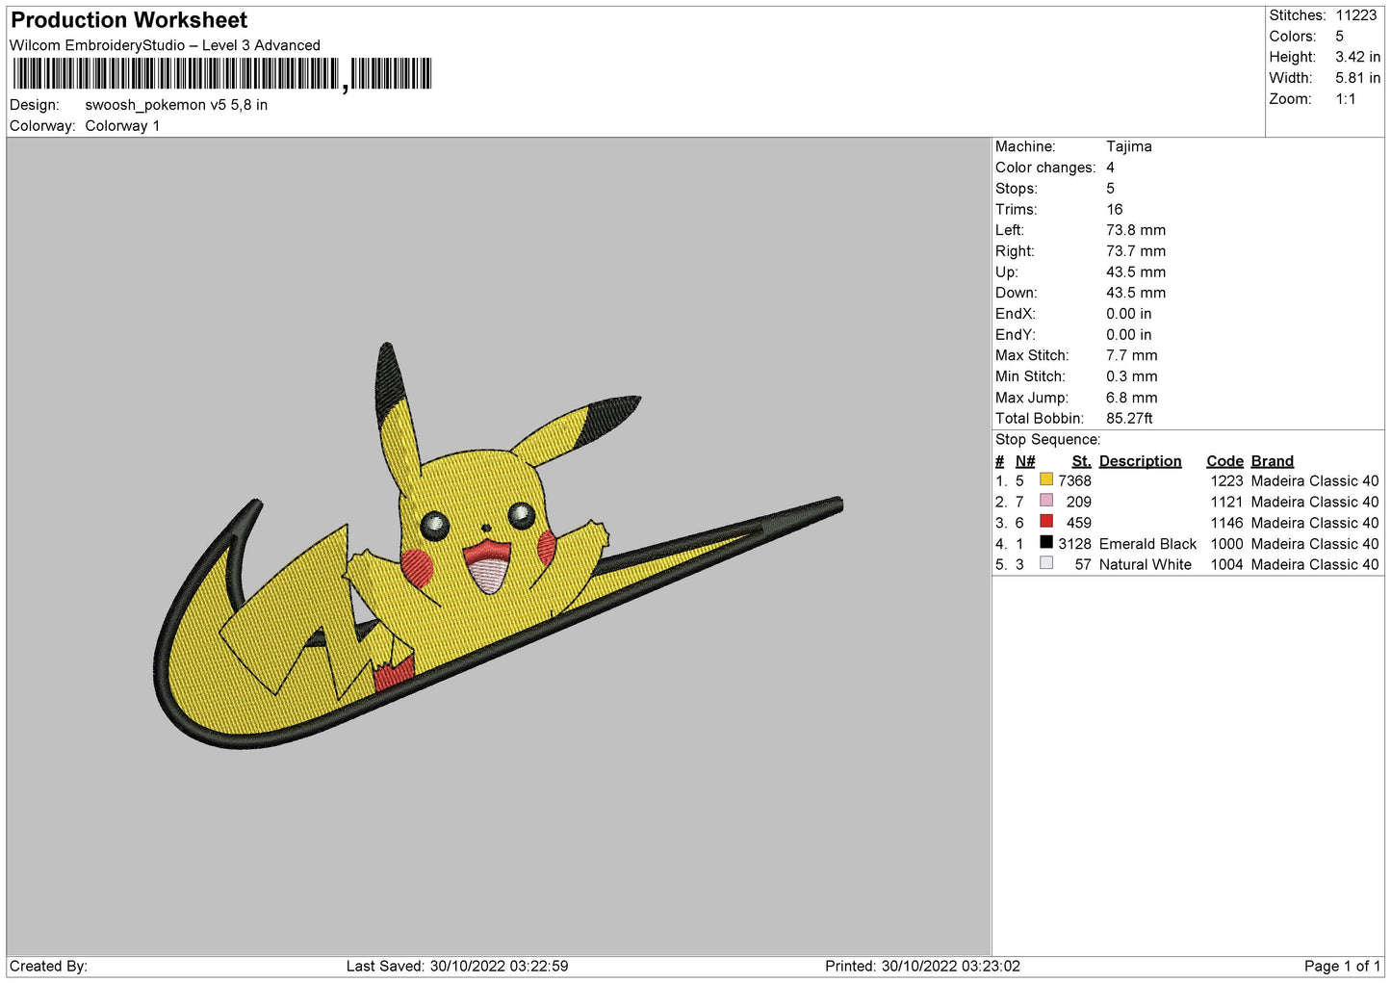Click the Code column header

[1224, 461]
